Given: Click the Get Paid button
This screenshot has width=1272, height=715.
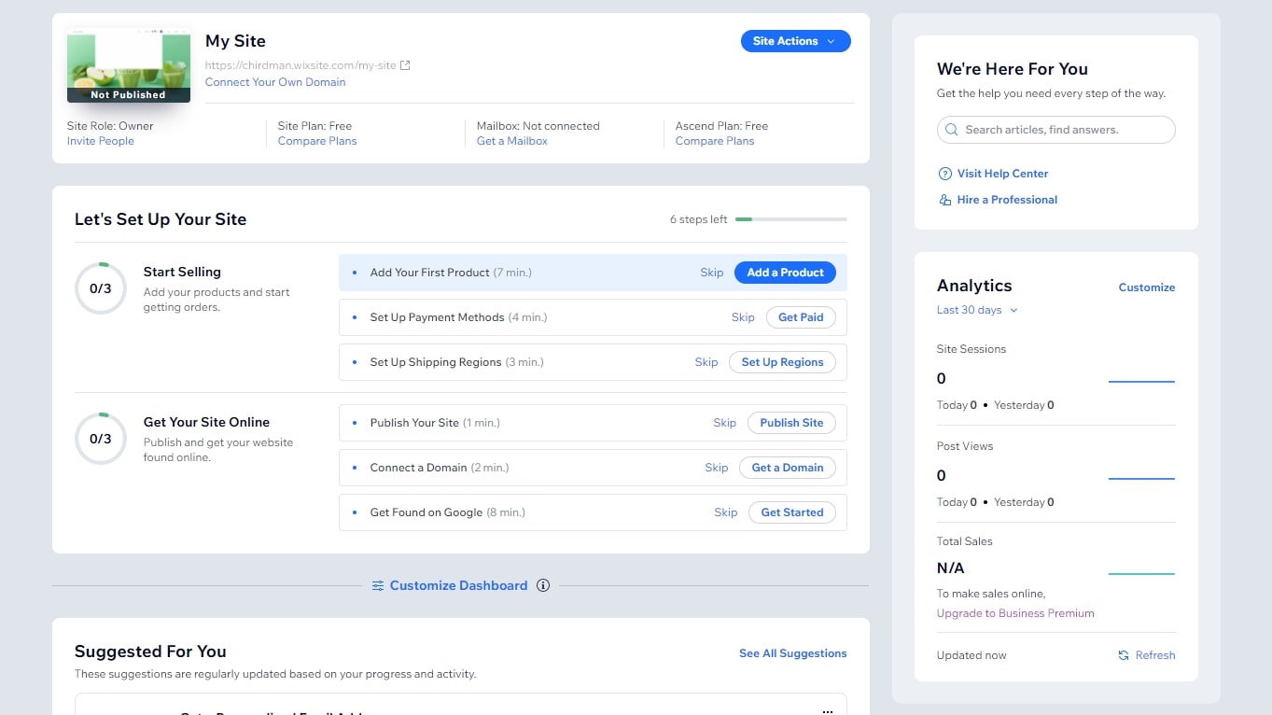Looking at the screenshot, I should point(801,317).
